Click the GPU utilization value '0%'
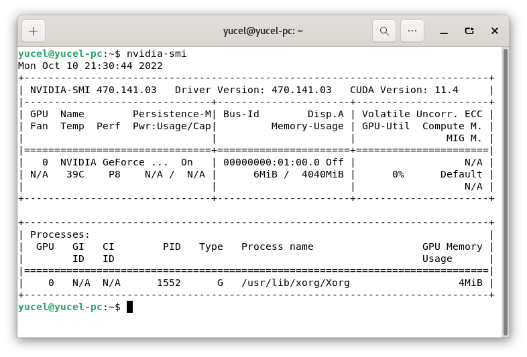The image size is (527, 357). [x=398, y=175]
